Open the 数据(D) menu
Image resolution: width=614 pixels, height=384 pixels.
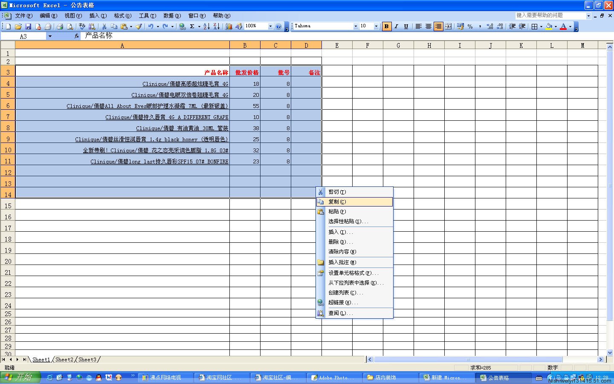pyautogui.click(x=172, y=16)
